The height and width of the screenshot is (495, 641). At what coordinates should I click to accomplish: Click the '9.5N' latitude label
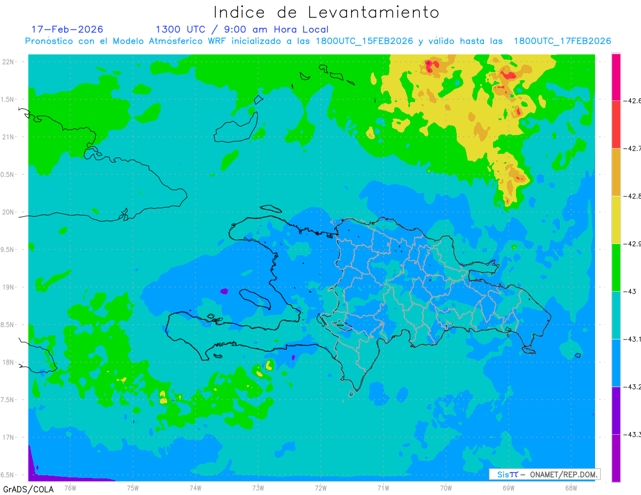pos(8,250)
